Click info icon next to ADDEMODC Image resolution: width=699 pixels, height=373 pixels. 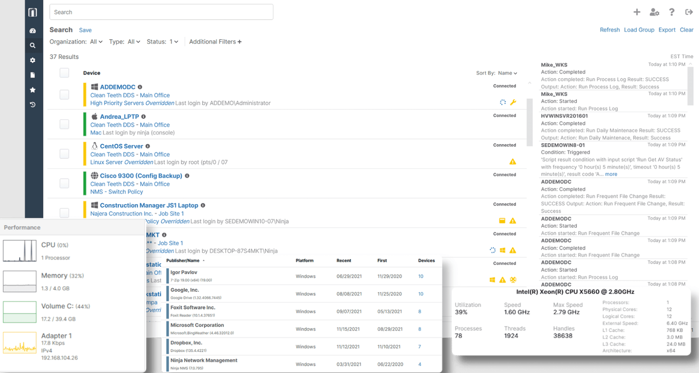(140, 87)
